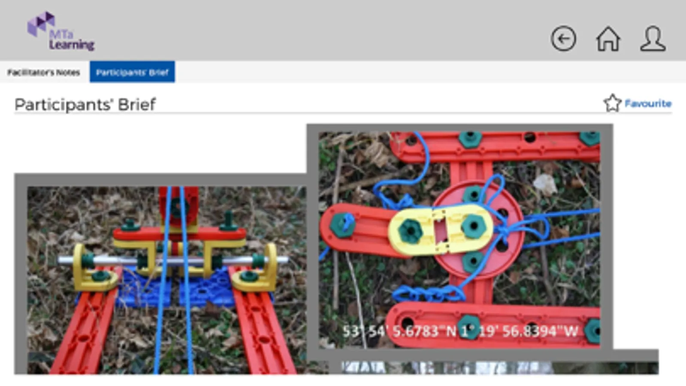
Task: Click the GPS coordinates caption text
Action: point(460,331)
